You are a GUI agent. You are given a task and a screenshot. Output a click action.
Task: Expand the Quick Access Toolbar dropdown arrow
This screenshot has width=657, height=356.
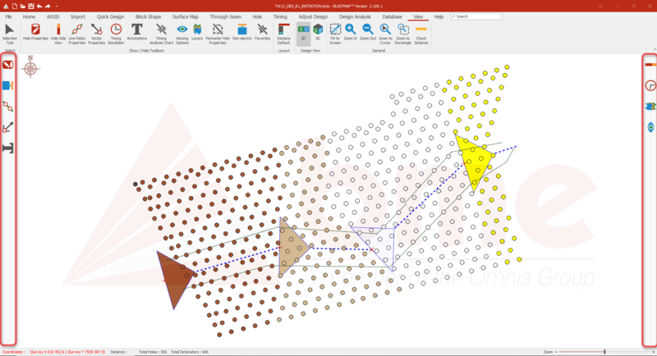tap(58, 6)
